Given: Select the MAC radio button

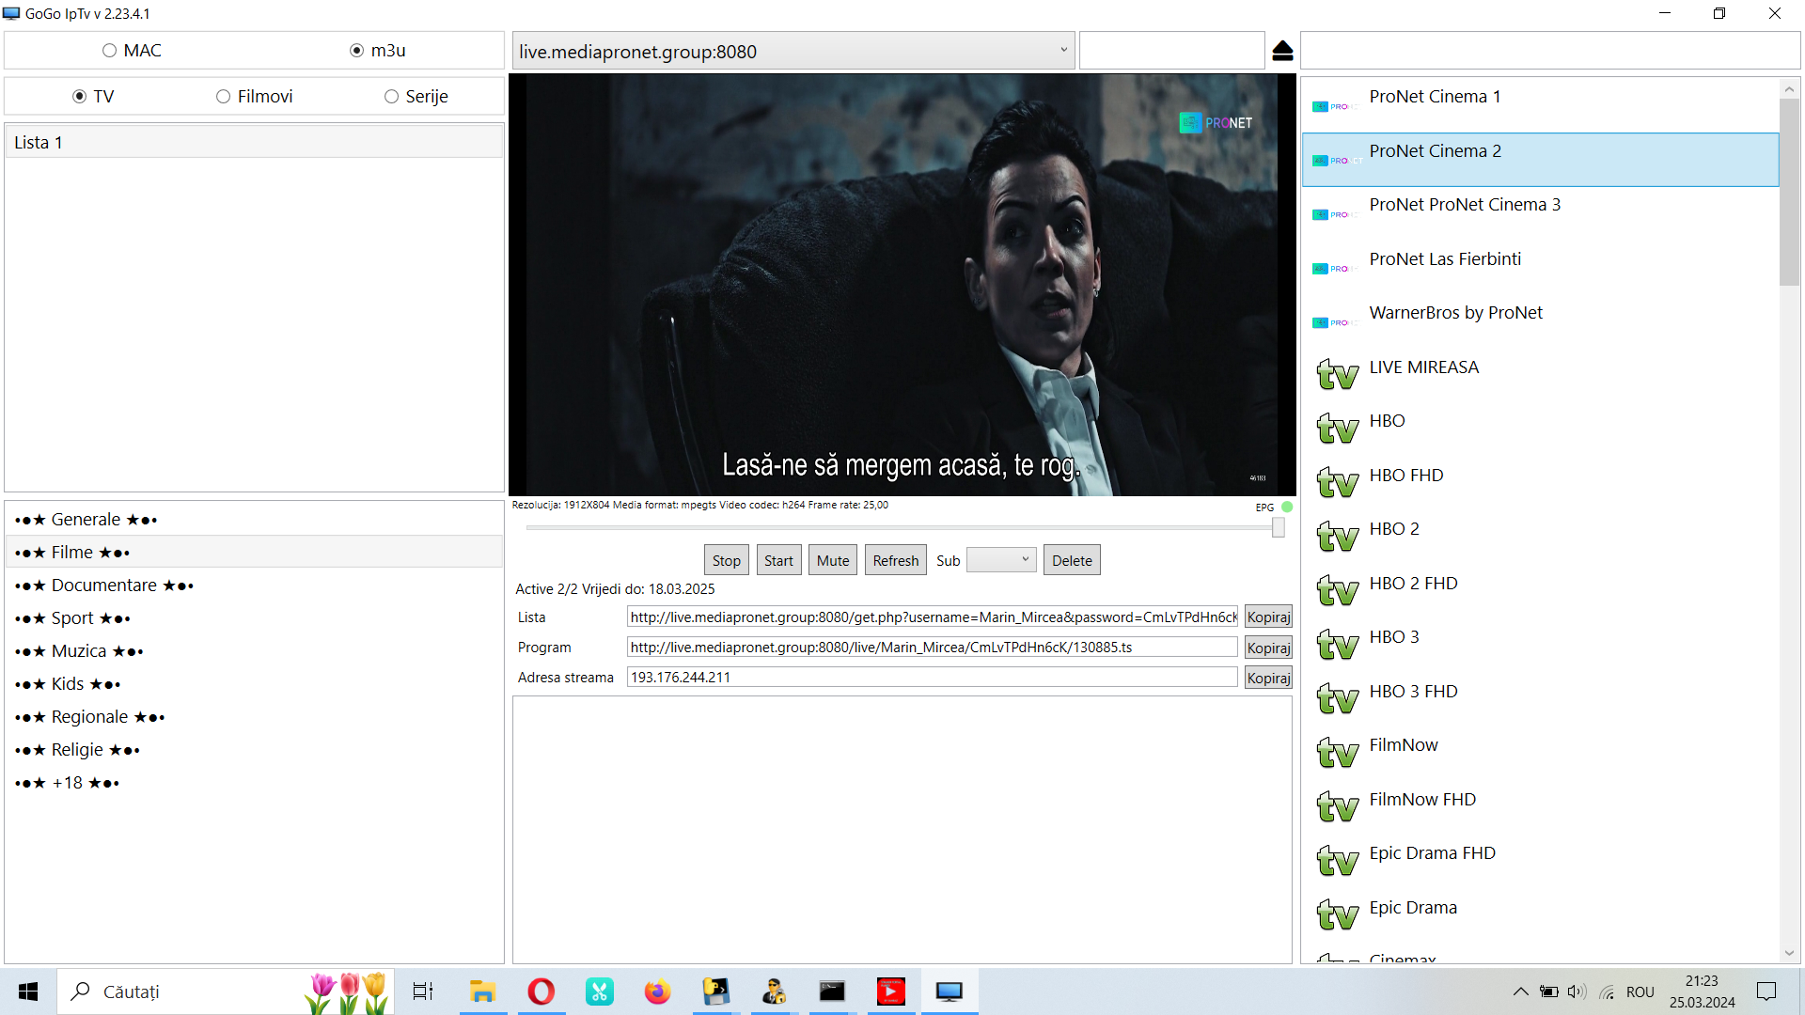Looking at the screenshot, I should click(110, 51).
